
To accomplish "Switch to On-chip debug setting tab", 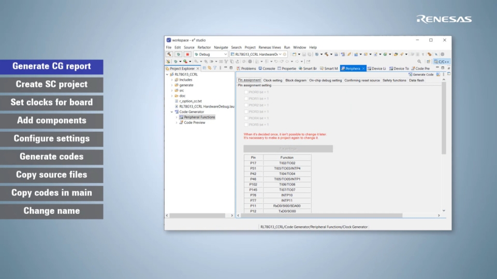I will (x=326, y=81).
